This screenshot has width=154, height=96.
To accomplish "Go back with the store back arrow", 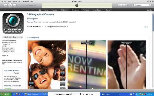I will point(2,10).
